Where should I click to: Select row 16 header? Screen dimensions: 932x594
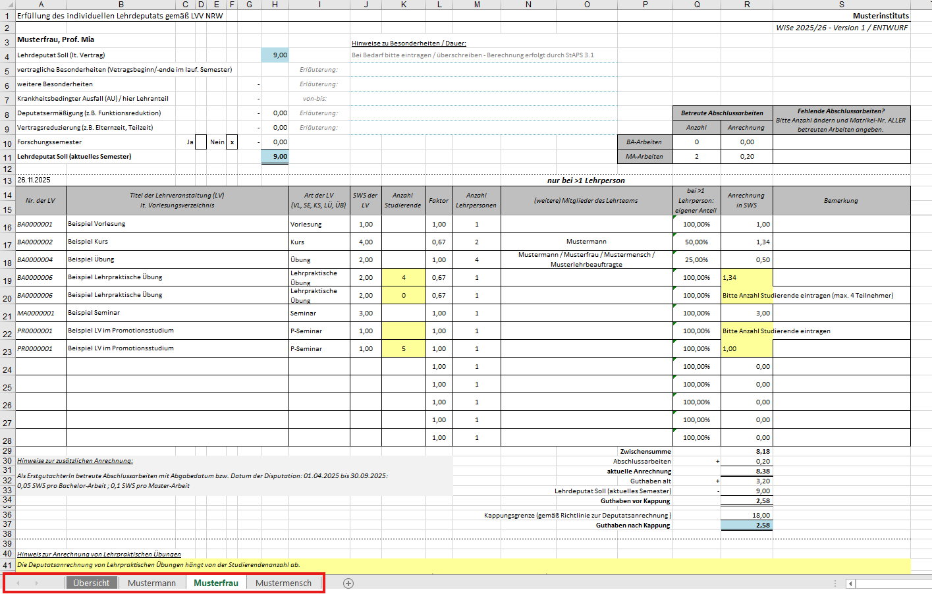coord(7,227)
